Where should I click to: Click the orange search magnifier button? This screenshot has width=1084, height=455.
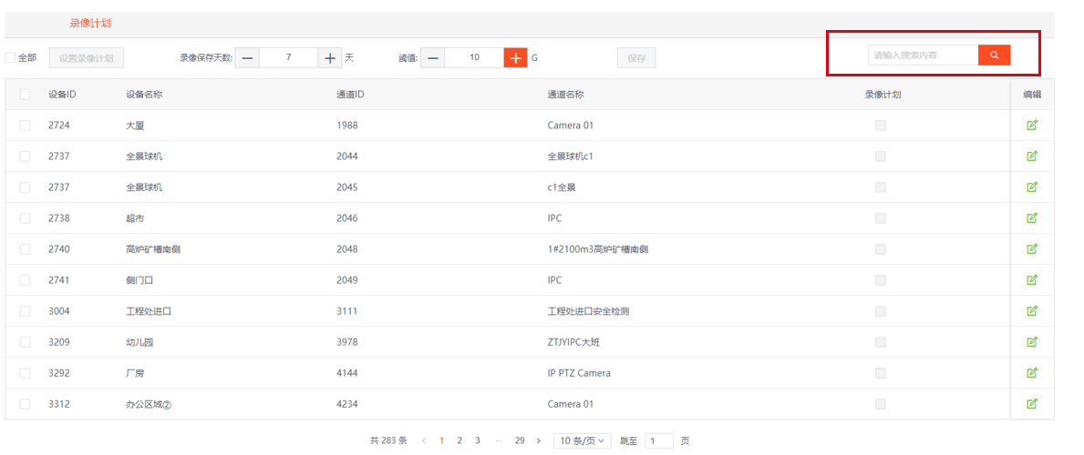click(x=994, y=56)
